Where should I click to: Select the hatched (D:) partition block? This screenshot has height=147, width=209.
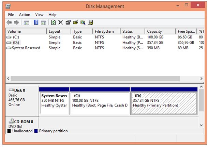click(164, 101)
